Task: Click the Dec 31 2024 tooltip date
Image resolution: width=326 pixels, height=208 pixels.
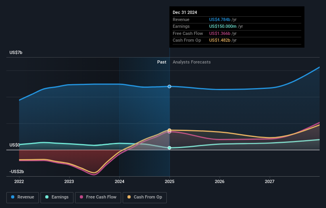Action: coord(185,12)
